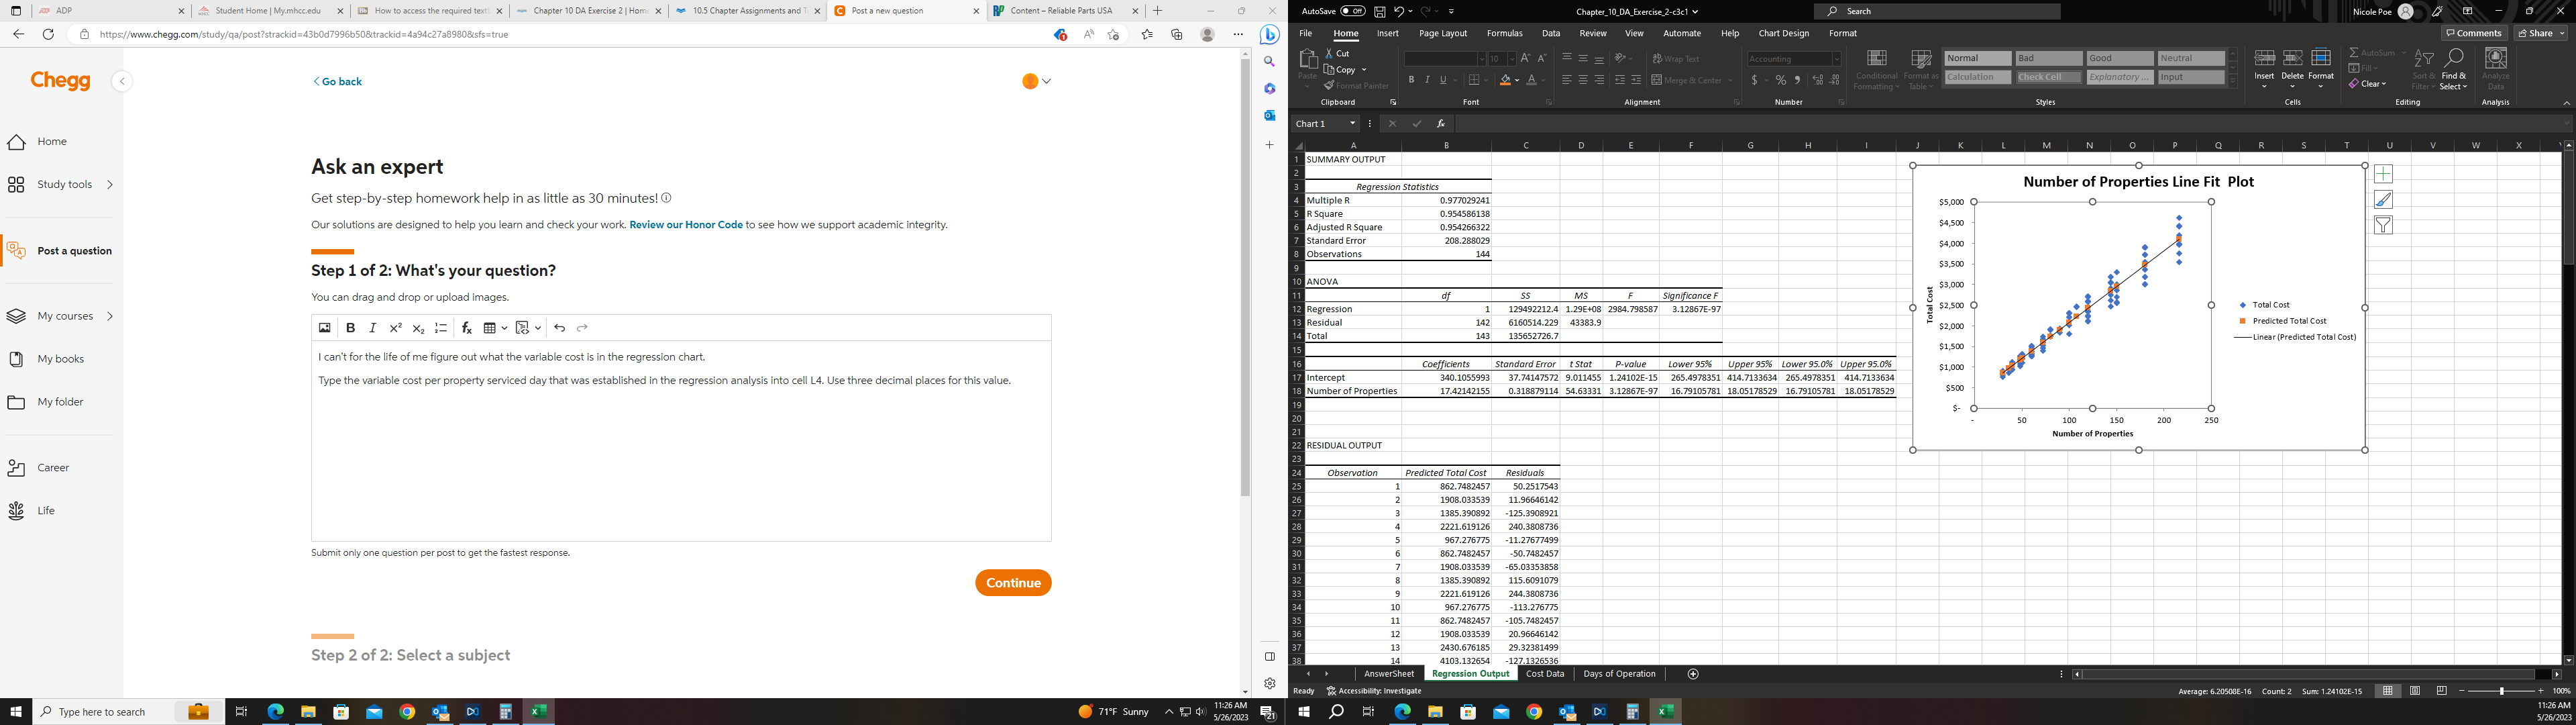Open the Excel Comments button
The height and width of the screenshot is (725, 2576).
click(2474, 33)
